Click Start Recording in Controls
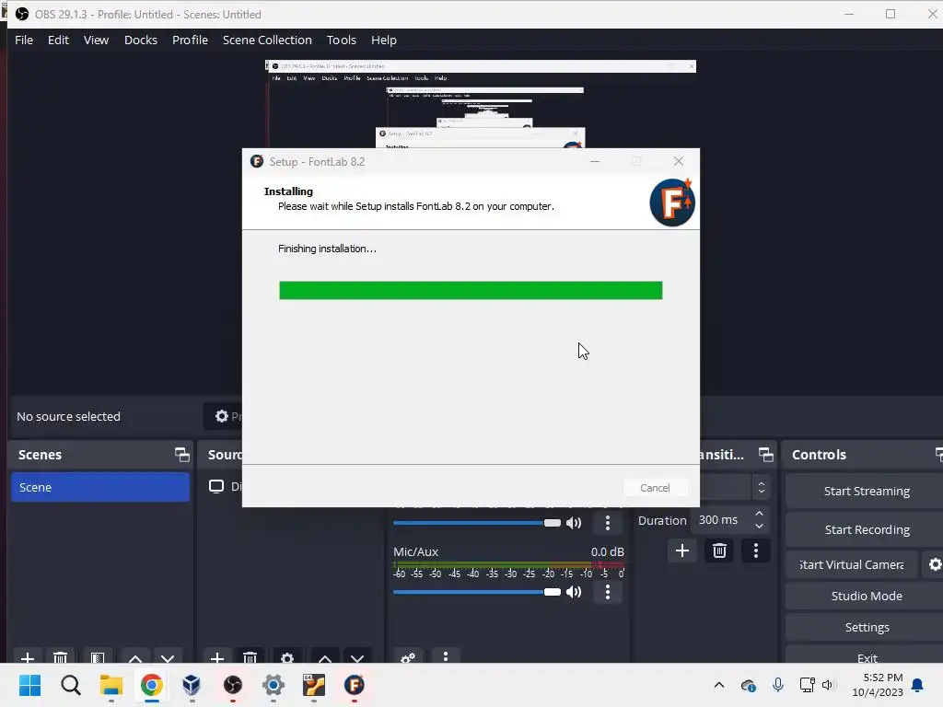Image resolution: width=943 pixels, height=707 pixels. (x=866, y=529)
